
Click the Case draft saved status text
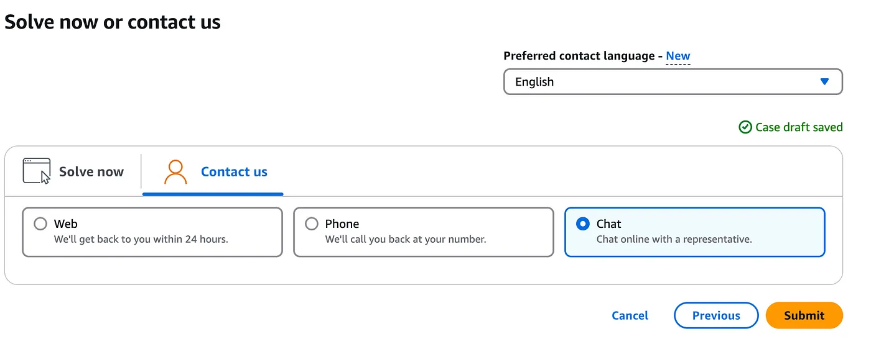point(799,127)
